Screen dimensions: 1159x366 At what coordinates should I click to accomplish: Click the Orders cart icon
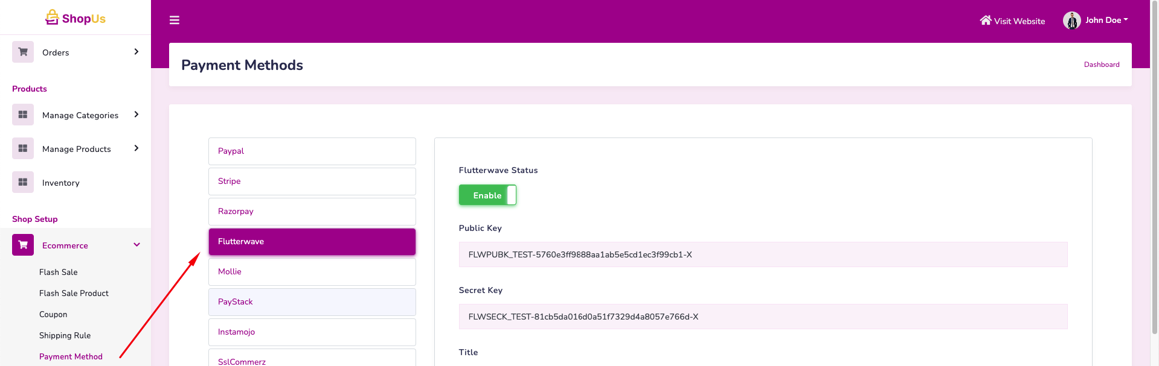click(x=23, y=52)
